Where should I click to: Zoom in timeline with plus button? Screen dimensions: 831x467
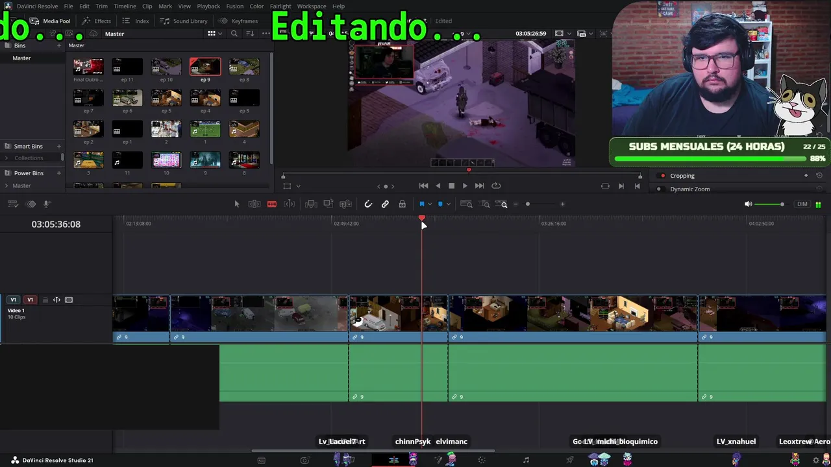tap(562, 204)
